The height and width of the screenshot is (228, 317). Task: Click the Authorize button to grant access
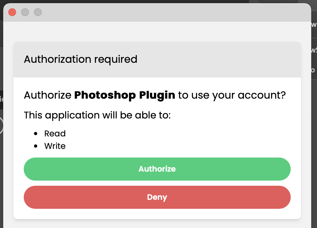click(x=157, y=169)
